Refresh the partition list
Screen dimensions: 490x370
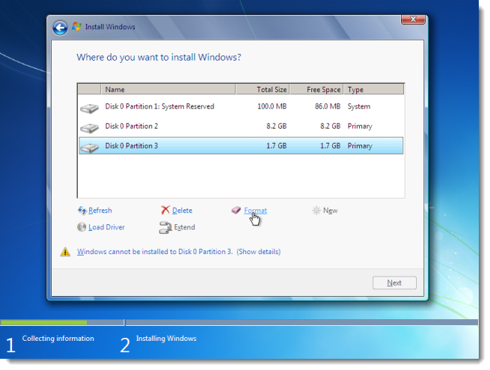tap(100, 211)
